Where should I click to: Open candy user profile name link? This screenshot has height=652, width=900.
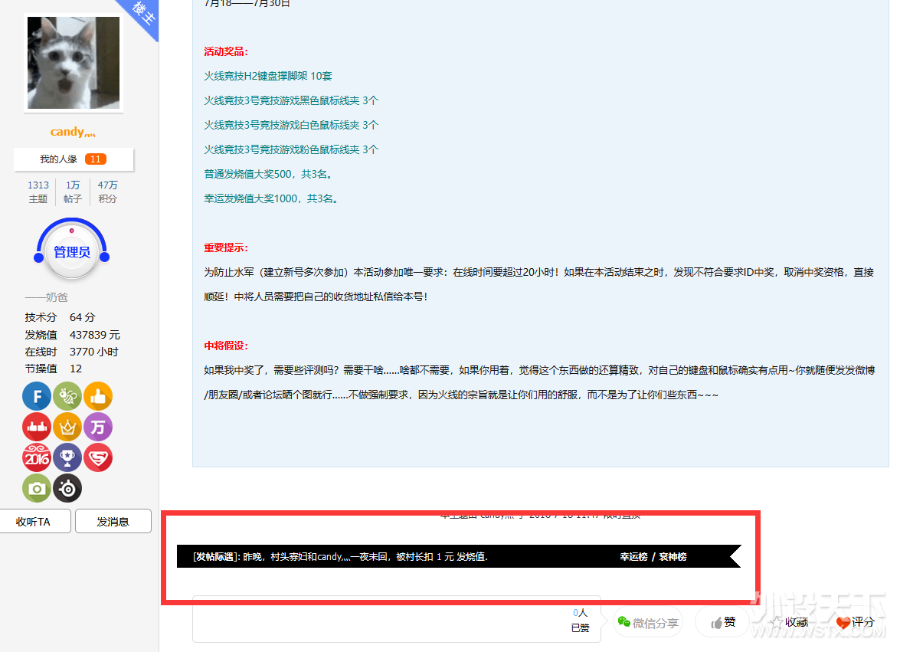[73, 132]
